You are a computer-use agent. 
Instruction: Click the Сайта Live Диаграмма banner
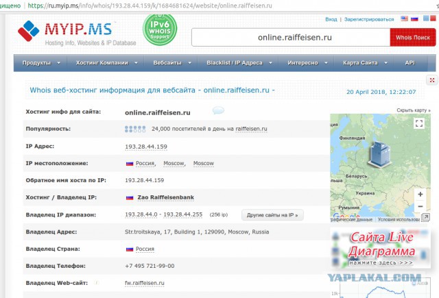click(x=380, y=248)
